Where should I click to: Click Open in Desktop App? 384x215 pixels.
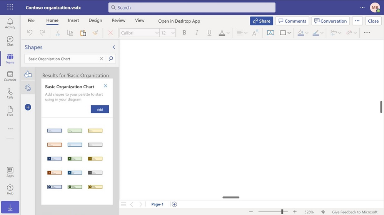click(179, 21)
